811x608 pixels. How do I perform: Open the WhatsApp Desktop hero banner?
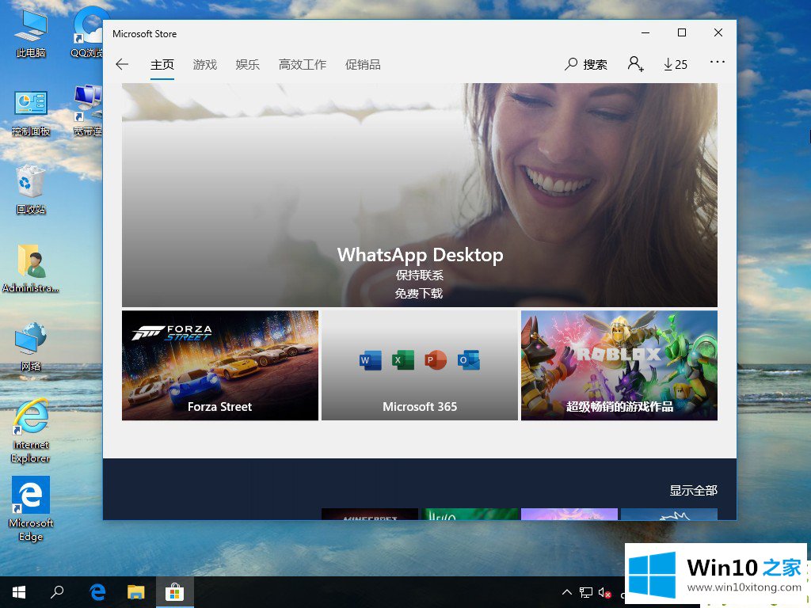point(420,195)
